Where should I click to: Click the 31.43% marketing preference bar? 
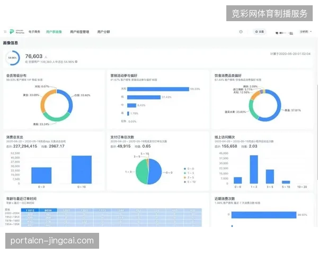[144, 97]
